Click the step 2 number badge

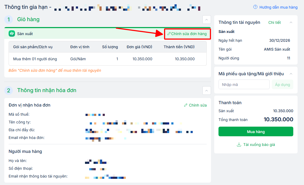tap(9, 90)
